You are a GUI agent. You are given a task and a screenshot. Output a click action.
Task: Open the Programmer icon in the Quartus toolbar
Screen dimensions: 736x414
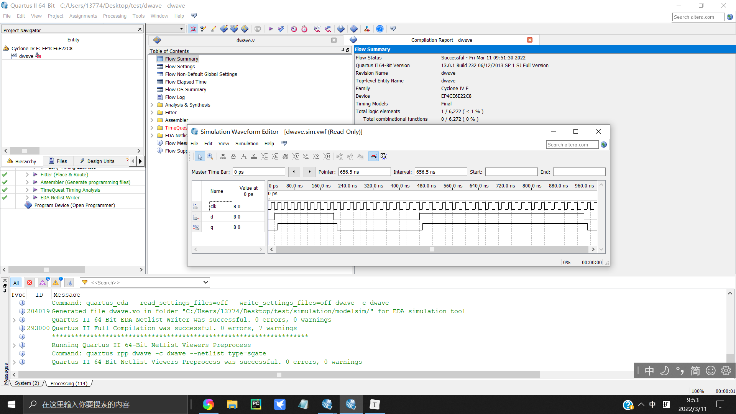(354, 29)
